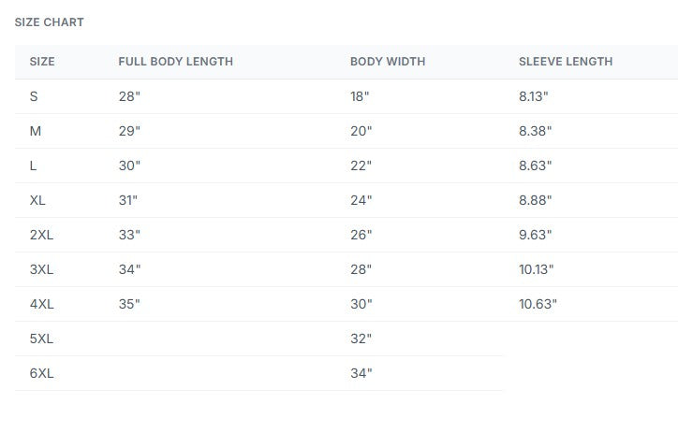
Task: Click the SIZE CHART heading
Action: 50,22
